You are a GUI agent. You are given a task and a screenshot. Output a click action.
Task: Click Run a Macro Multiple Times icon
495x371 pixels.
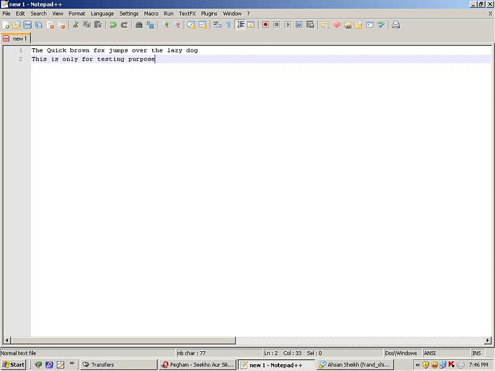tap(299, 25)
